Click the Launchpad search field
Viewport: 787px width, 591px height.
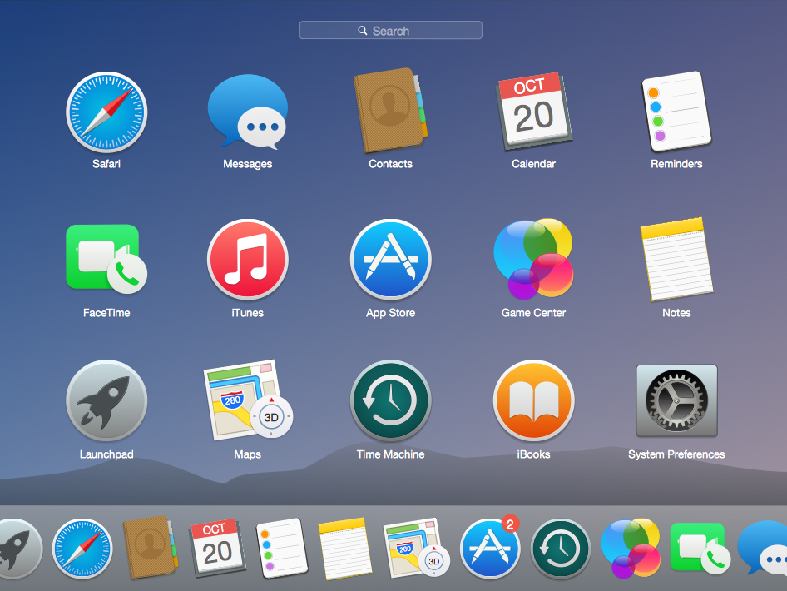pyautogui.click(x=391, y=30)
